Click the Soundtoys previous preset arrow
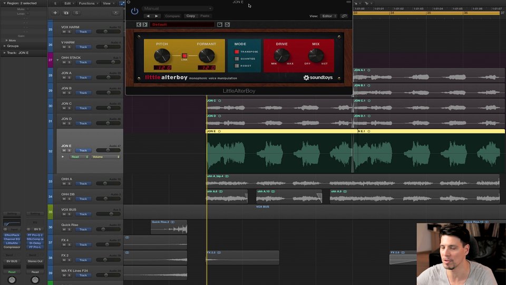The width and height of the screenshot is (506, 285). point(139,25)
